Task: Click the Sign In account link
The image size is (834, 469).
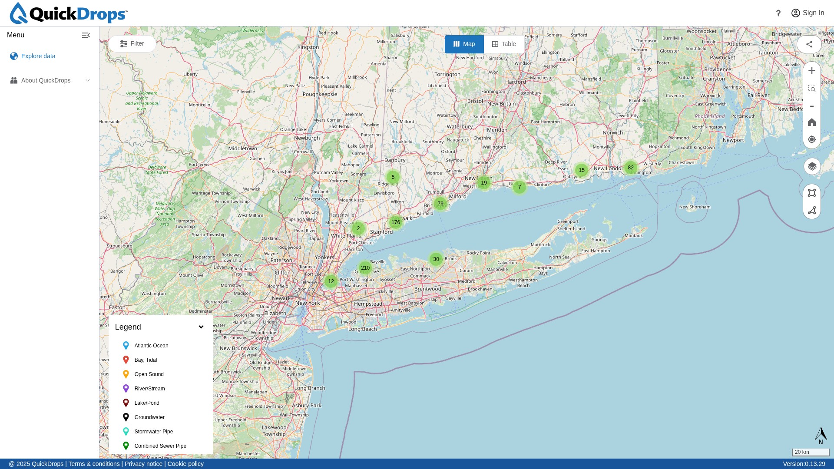Action: click(x=808, y=13)
